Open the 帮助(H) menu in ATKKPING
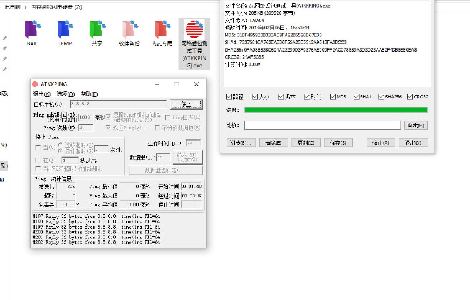Viewport: 470px width, 300px height. coord(89,94)
